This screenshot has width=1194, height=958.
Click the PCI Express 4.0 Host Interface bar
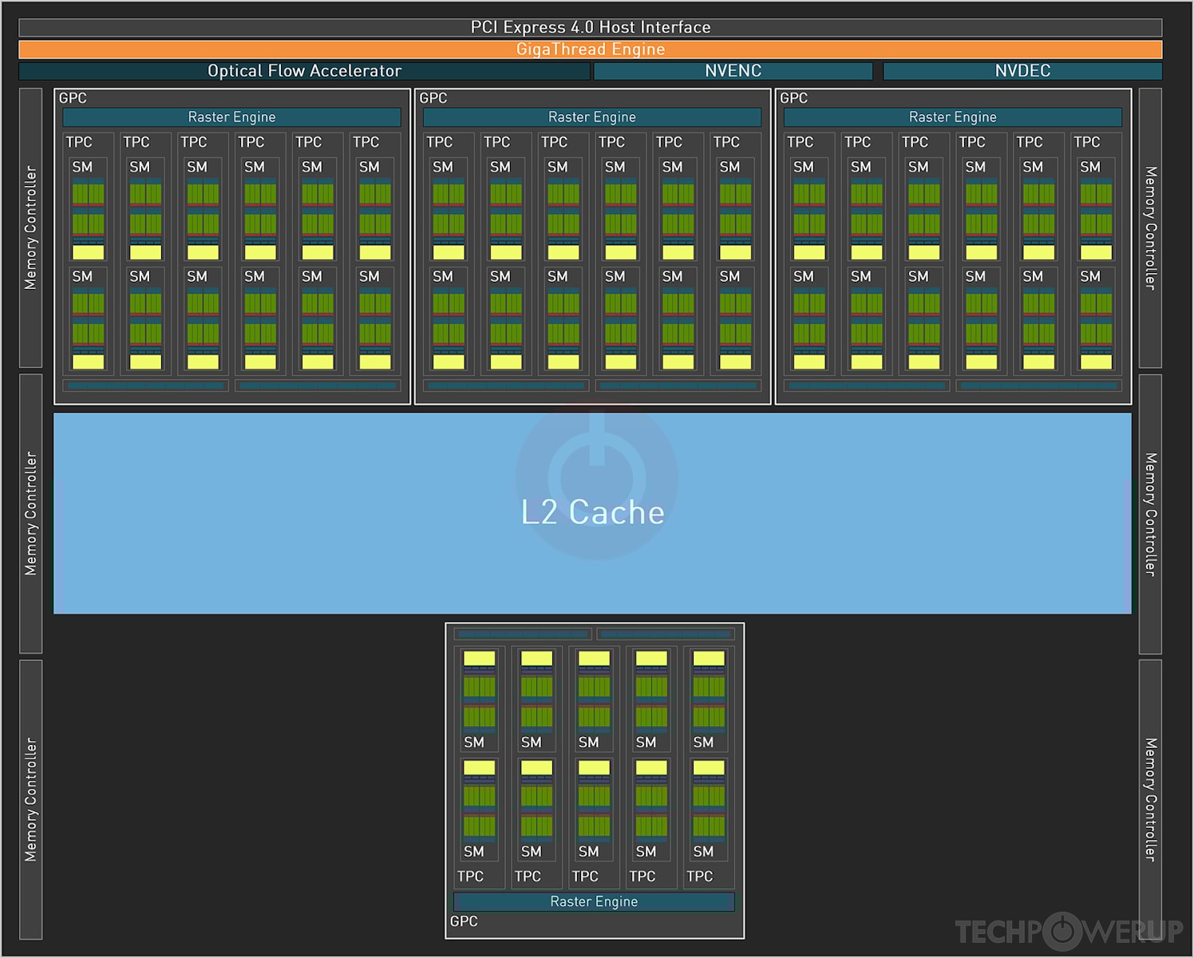(590, 27)
